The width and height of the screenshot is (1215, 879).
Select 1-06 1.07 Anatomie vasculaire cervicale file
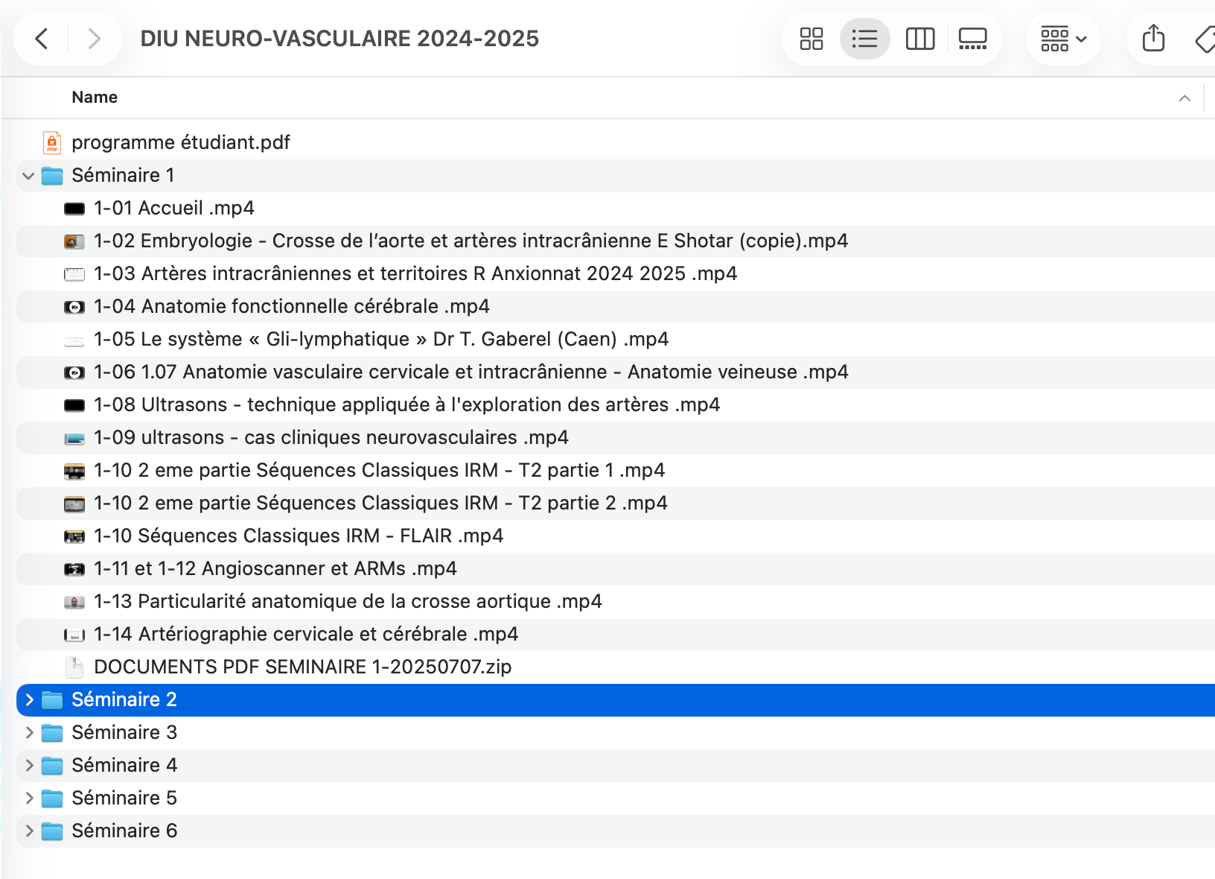(471, 372)
